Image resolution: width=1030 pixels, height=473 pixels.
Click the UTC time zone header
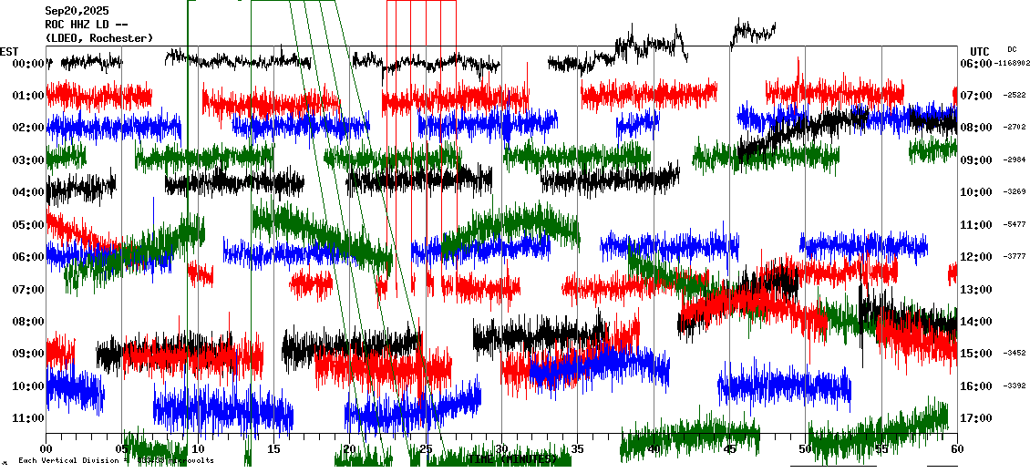(979, 51)
